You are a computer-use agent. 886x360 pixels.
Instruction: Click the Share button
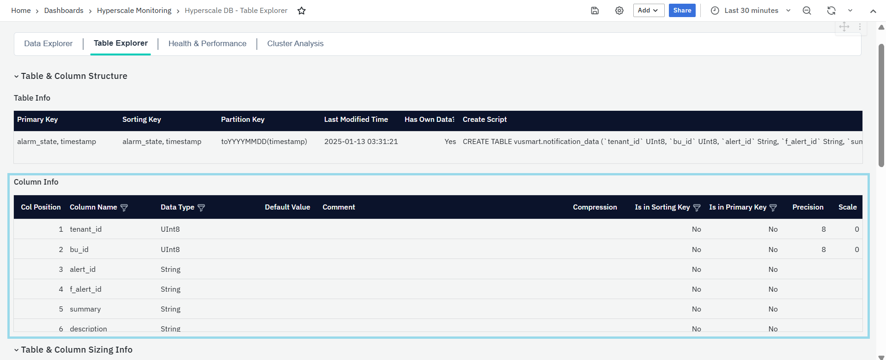(x=682, y=11)
